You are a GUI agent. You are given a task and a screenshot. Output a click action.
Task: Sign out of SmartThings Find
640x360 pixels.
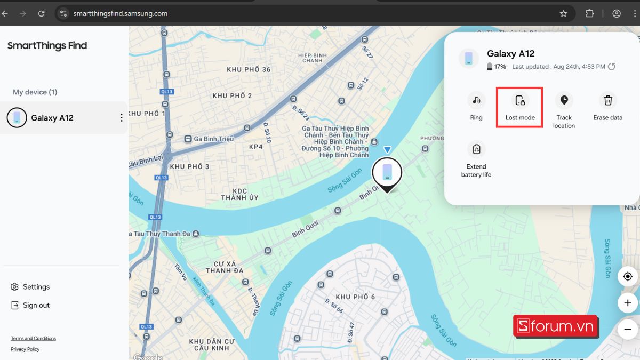click(30, 306)
